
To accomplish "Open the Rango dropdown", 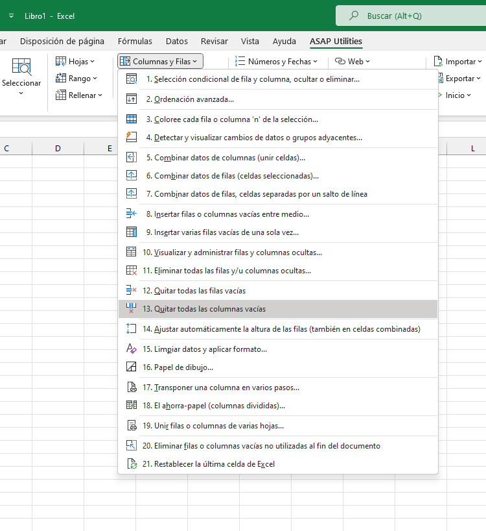I will click(76, 79).
